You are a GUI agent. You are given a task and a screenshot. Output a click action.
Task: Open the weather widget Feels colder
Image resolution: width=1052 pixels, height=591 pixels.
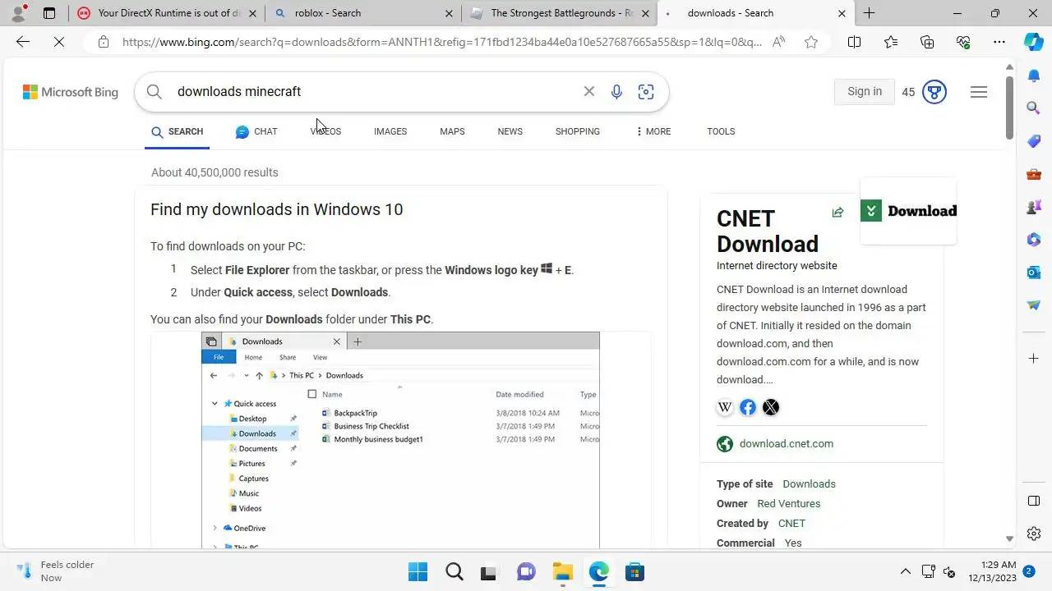pos(56,571)
